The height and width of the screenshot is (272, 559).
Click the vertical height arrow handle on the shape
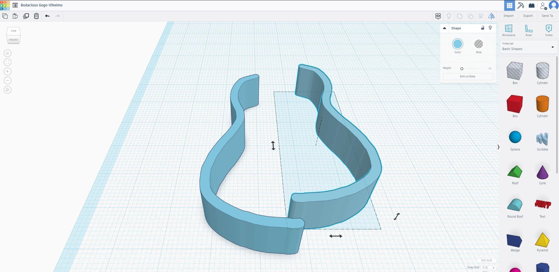pyautogui.click(x=273, y=146)
